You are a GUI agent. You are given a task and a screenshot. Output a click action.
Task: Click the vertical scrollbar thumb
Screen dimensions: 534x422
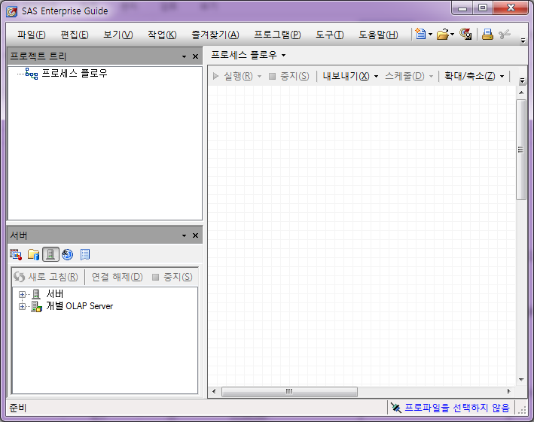pos(520,150)
